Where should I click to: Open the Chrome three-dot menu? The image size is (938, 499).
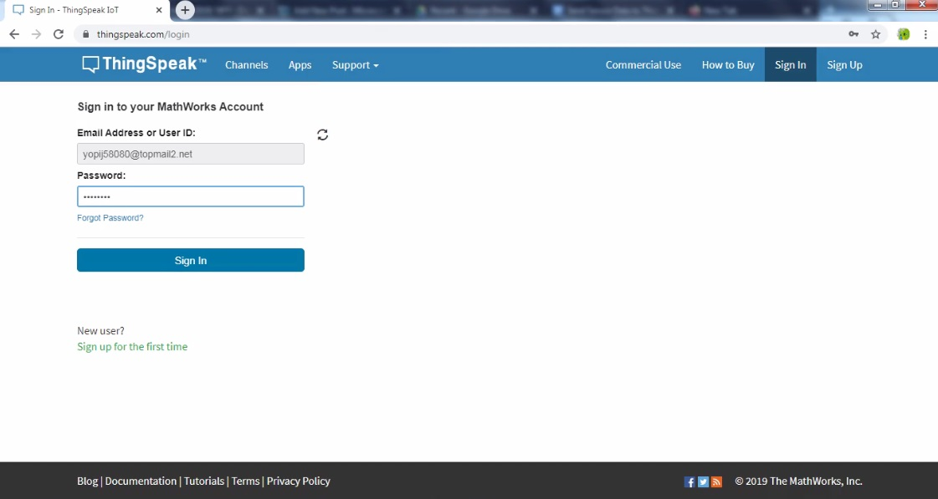925,34
